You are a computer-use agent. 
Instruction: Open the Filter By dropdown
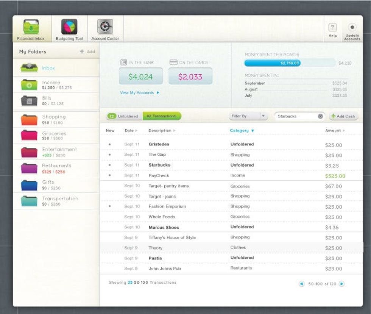click(x=248, y=116)
